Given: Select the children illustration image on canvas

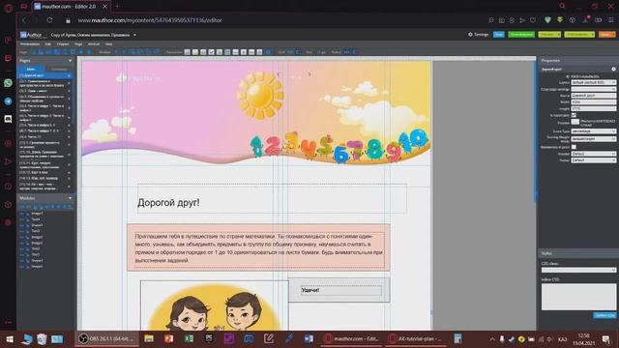Looking at the screenshot, I should coord(215,305).
